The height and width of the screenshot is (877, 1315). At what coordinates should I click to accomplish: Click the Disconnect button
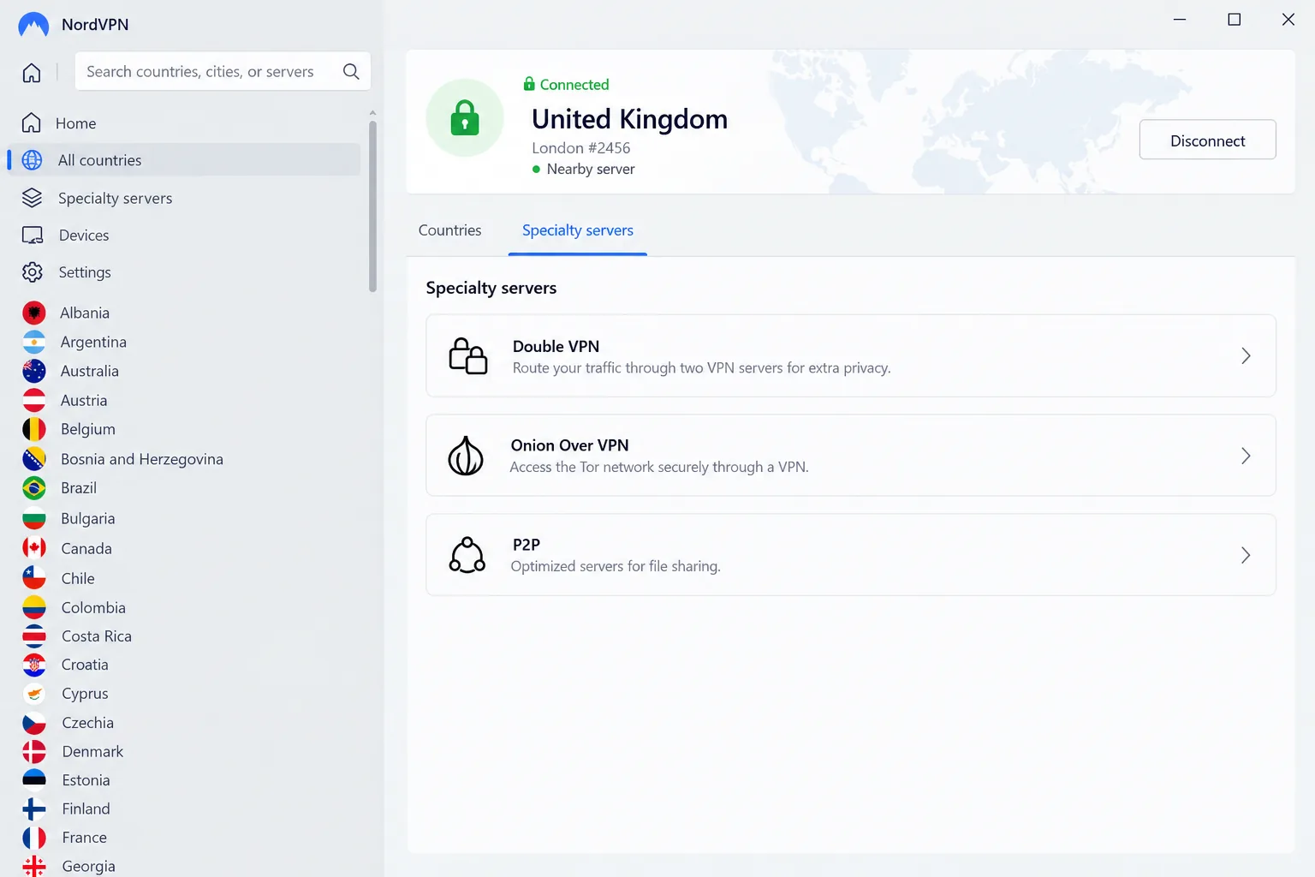coord(1207,140)
